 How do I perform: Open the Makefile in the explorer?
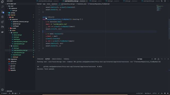13,70
